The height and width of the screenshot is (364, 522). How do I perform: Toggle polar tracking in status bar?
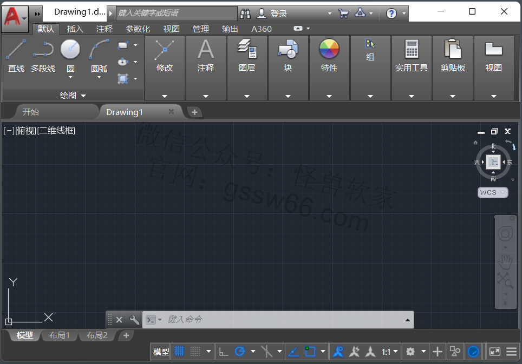pos(240,352)
